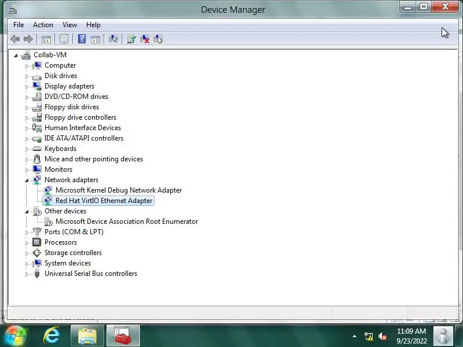
Task: Select Microsoft Device Association Root Enumerator
Action: (x=127, y=222)
